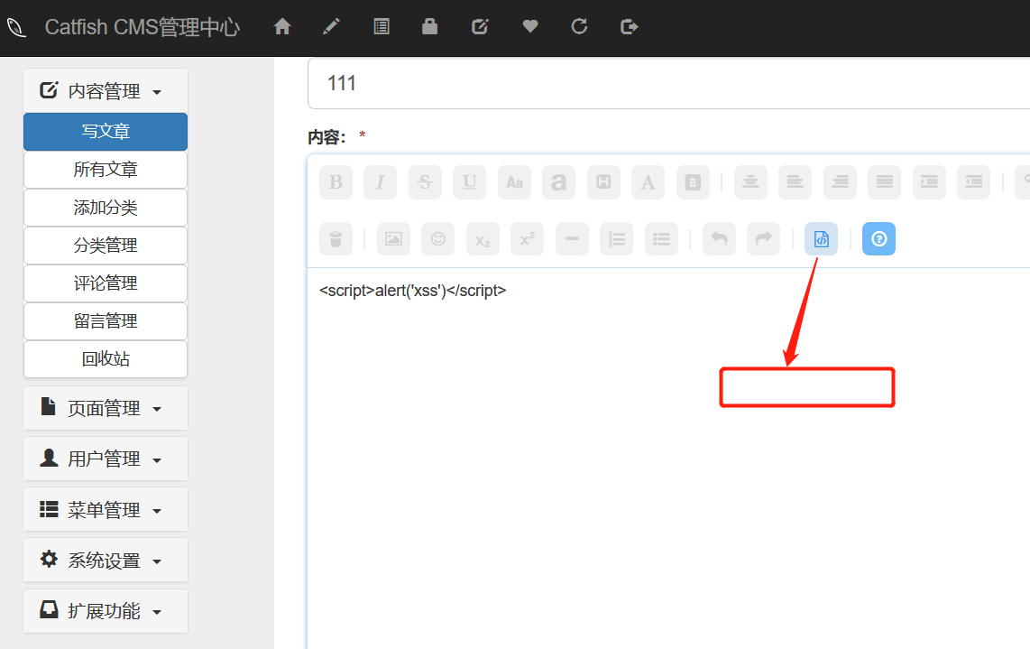1030x649 pixels.
Task: Open the background color B tool
Action: (693, 182)
